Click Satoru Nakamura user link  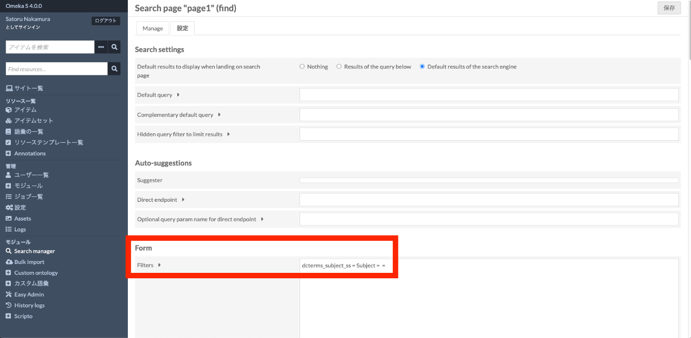pos(28,19)
